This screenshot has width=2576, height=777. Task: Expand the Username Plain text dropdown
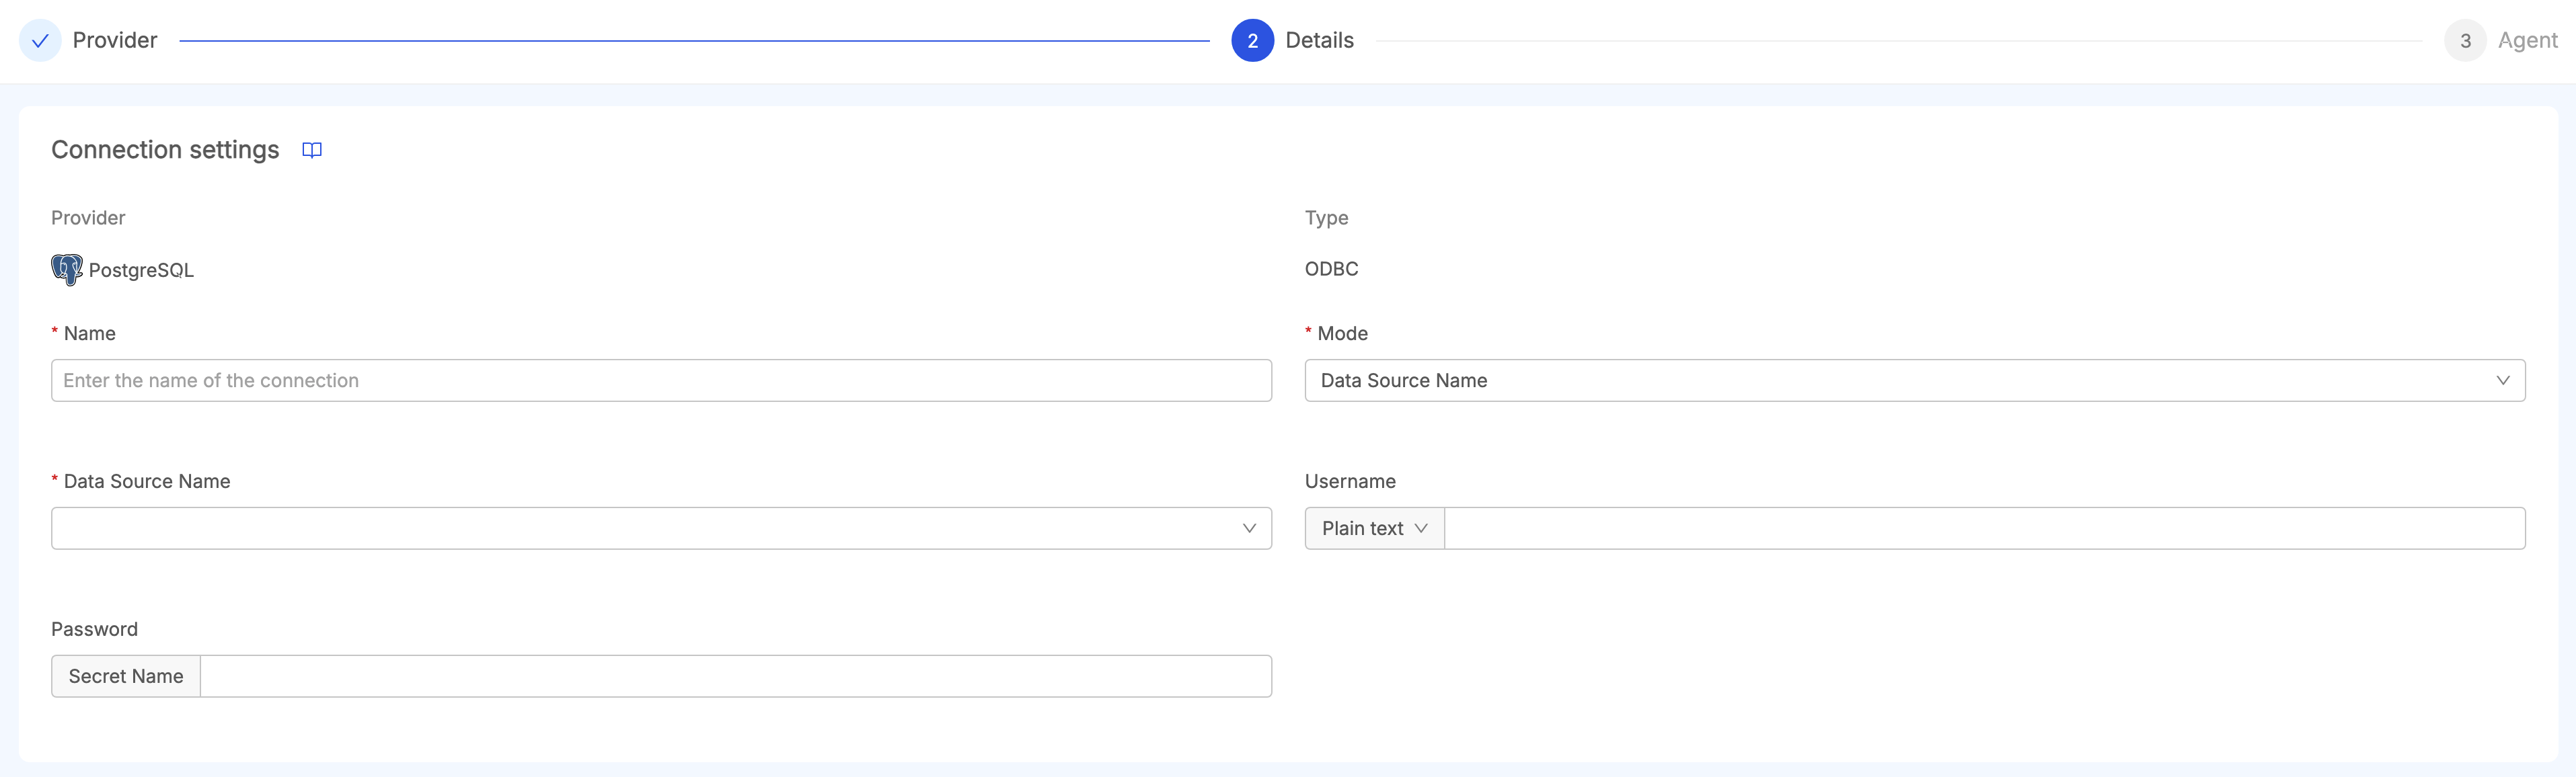[1373, 528]
